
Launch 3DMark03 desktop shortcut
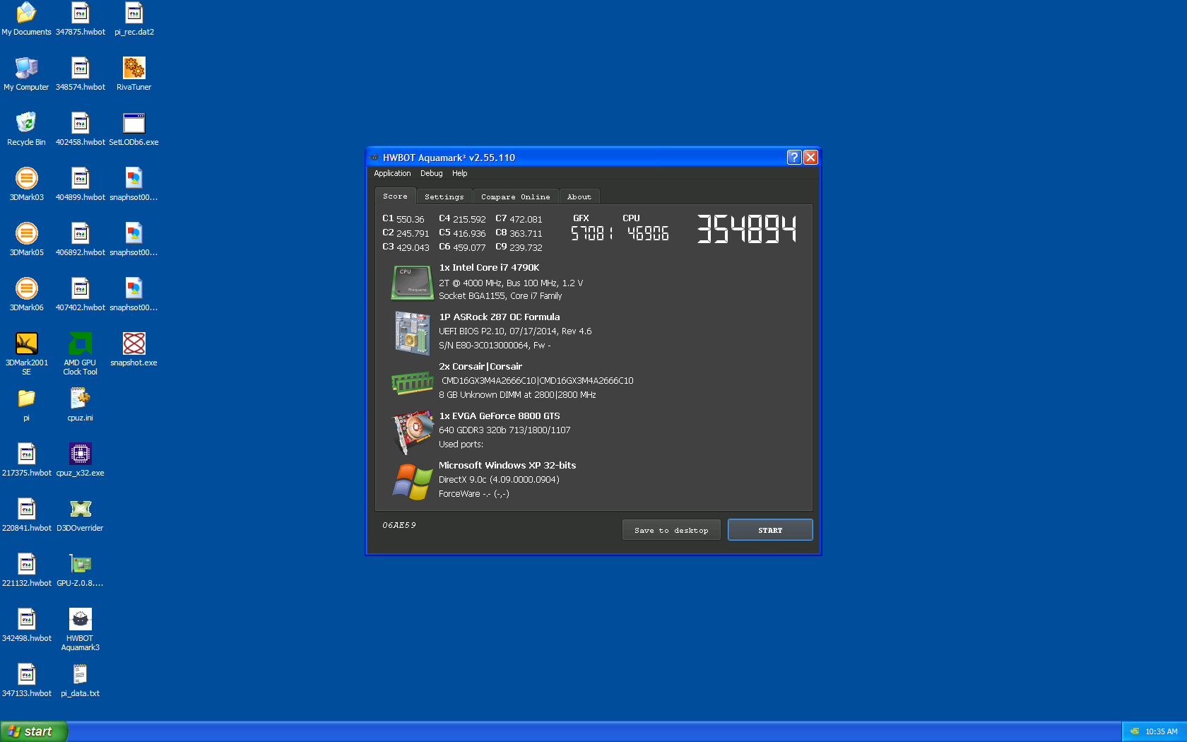[26, 184]
